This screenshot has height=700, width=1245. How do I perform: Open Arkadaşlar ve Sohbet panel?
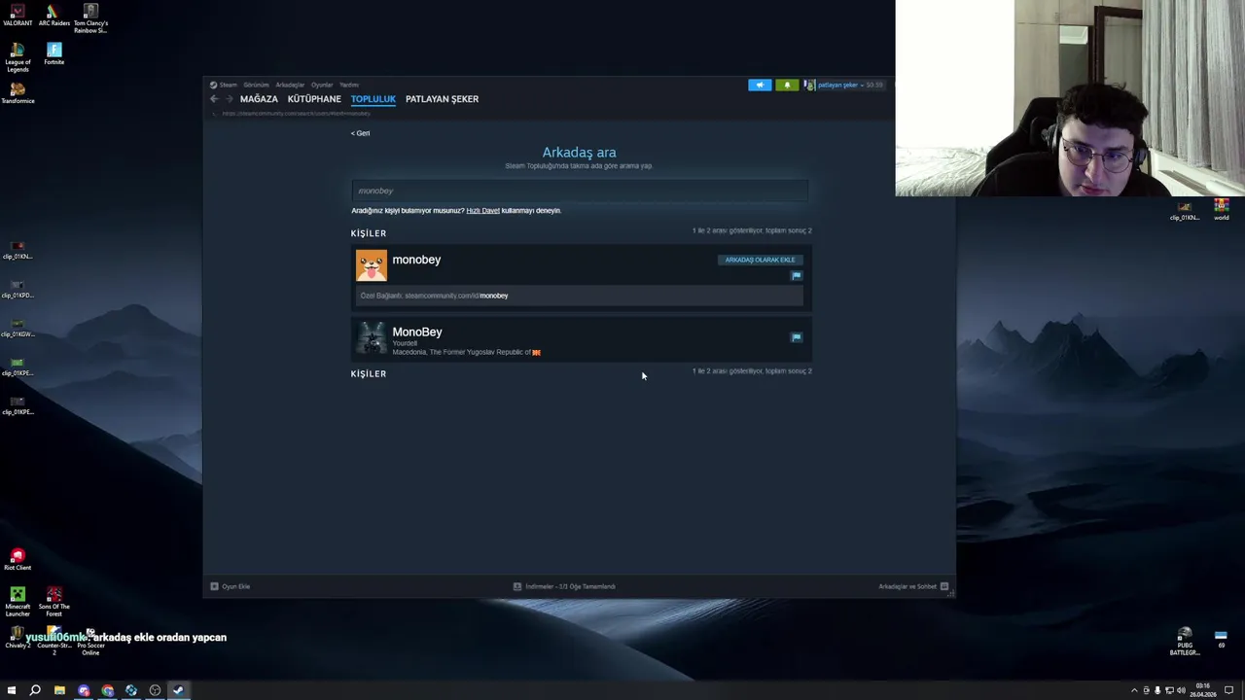tap(913, 586)
